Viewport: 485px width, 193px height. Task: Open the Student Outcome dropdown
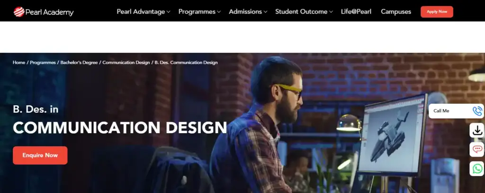coord(304,12)
